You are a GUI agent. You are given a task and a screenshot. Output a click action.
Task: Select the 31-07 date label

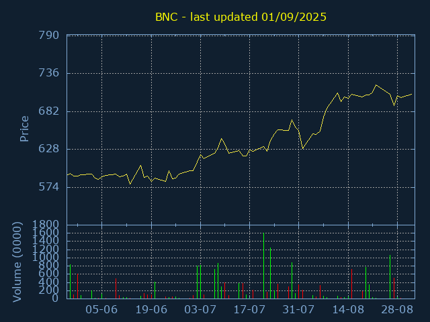pyautogui.click(x=298, y=310)
